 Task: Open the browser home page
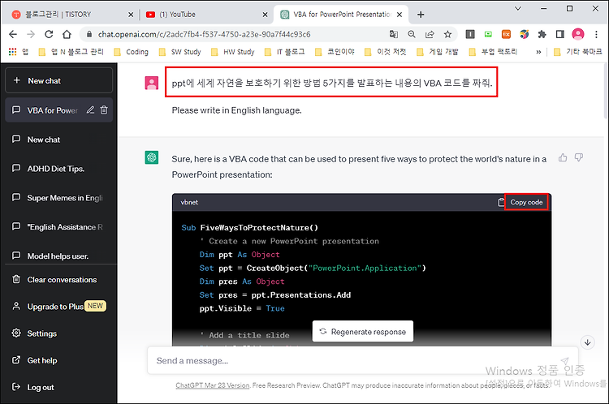pyautogui.click(x=67, y=34)
